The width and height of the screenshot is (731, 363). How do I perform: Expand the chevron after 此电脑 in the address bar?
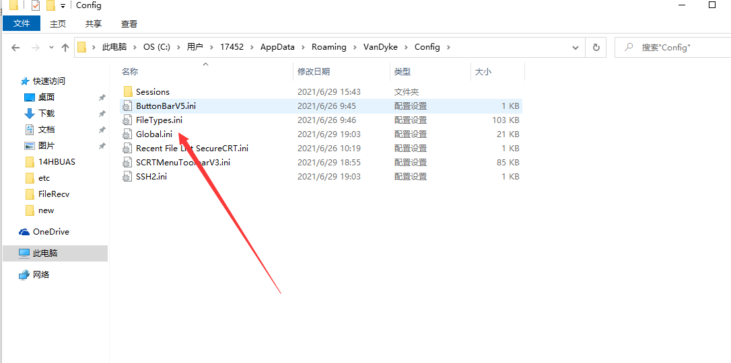(134, 47)
